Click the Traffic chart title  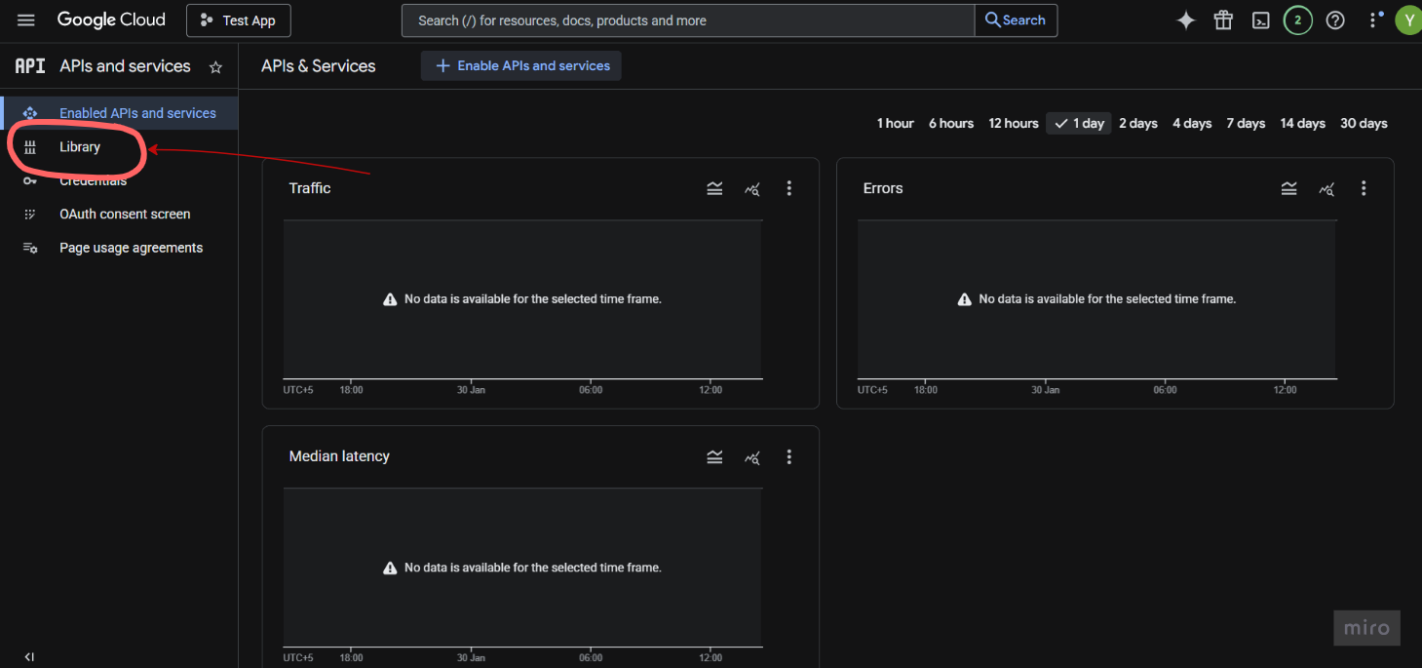tap(310, 188)
